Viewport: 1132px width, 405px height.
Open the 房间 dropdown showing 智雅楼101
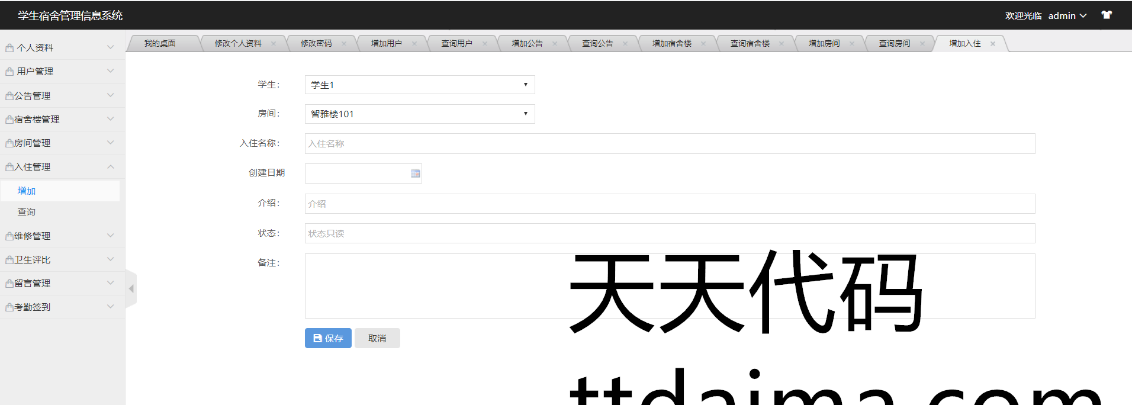coord(419,114)
